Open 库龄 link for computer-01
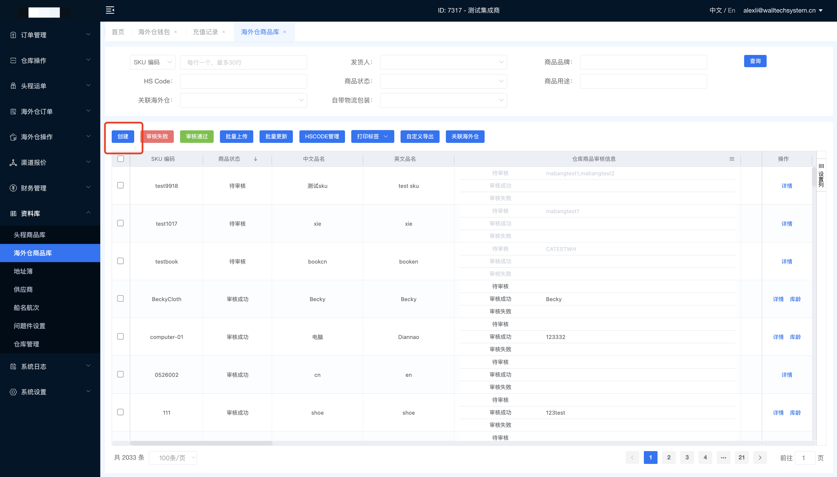Image resolution: width=837 pixels, height=477 pixels. (x=795, y=337)
